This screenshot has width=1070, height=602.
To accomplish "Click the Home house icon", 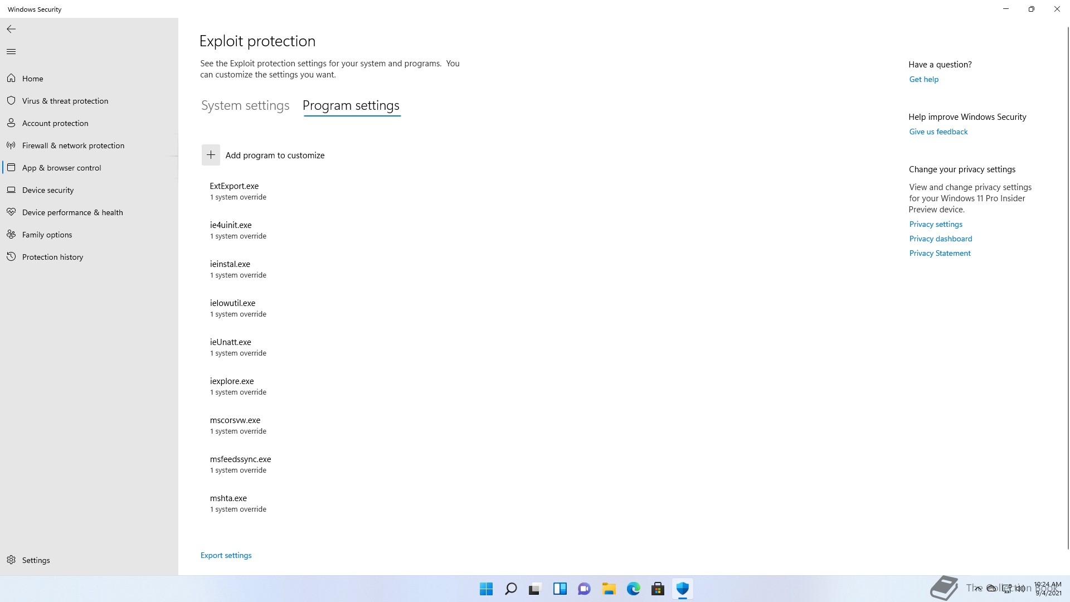I will point(11,79).
